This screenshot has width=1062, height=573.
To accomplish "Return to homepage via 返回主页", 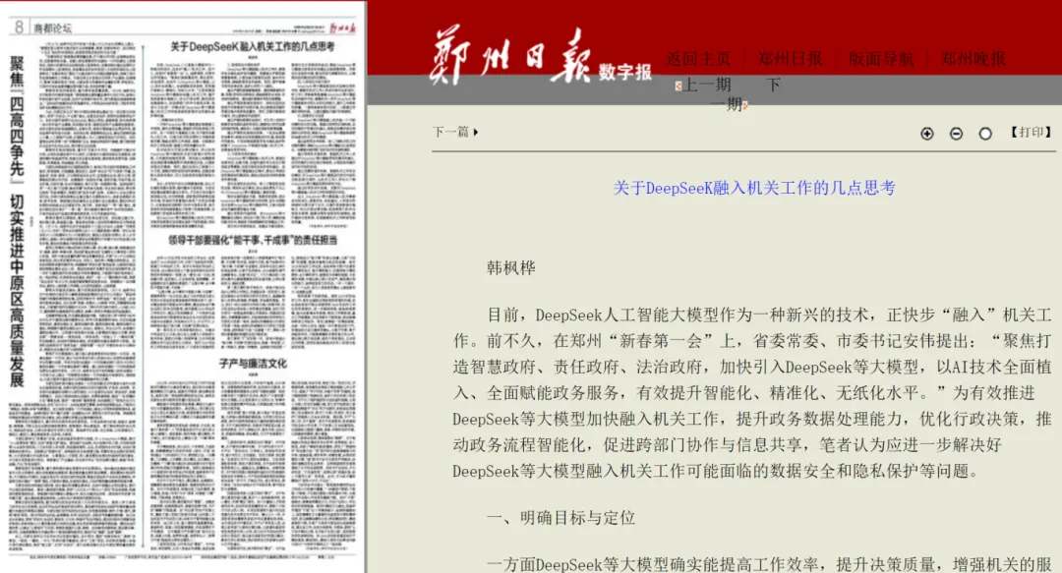I will tap(698, 59).
